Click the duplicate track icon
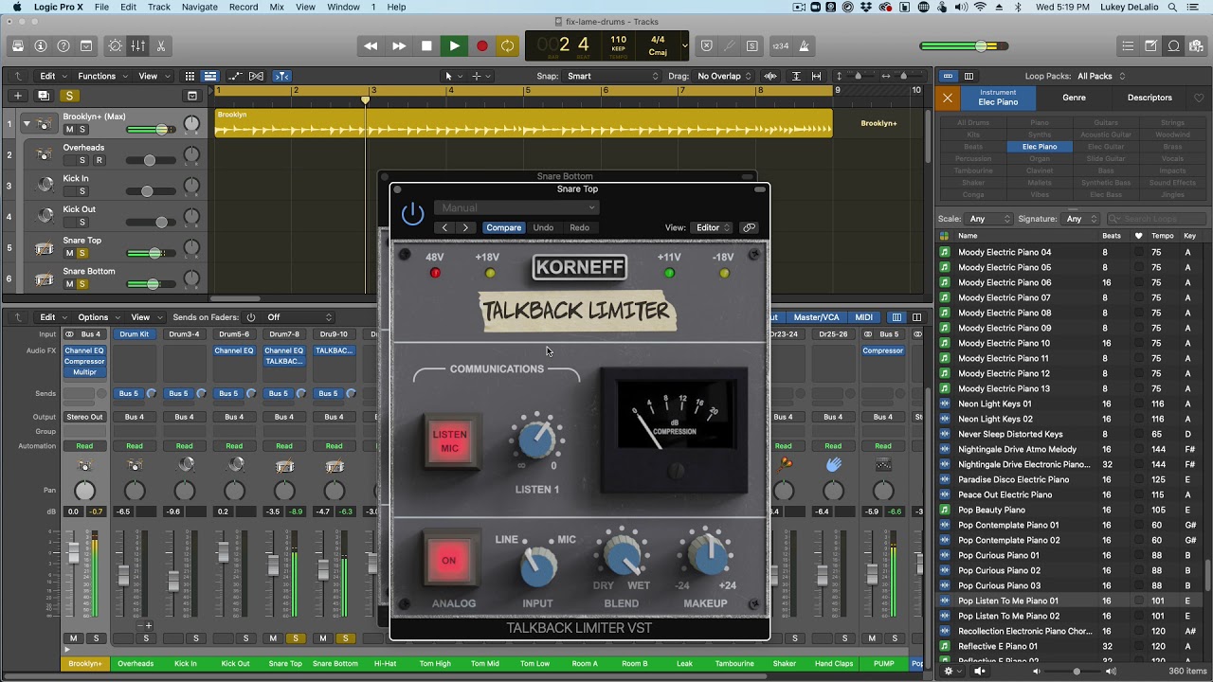 [x=44, y=96]
